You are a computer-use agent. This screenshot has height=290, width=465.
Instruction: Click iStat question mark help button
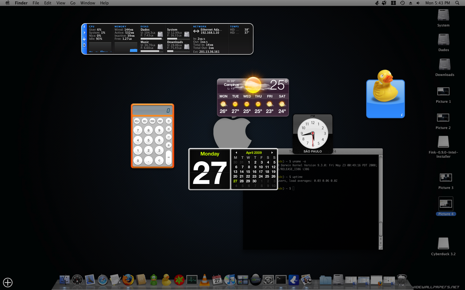[84, 33]
